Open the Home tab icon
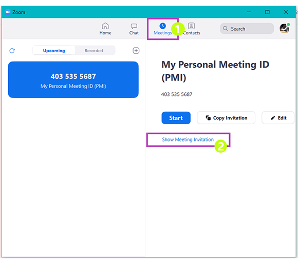Viewport: 298px width, 263px height. pyautogui.click(x=105, y=26)
